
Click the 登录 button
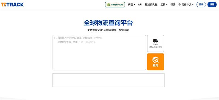201,5
